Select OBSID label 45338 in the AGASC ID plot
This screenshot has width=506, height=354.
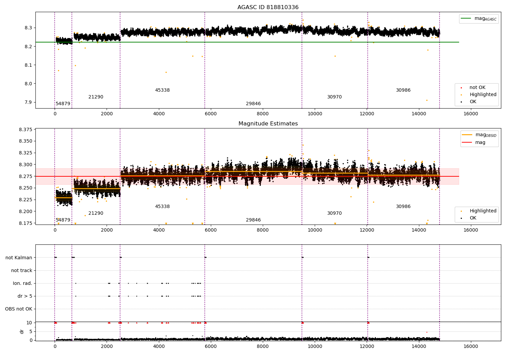162,90
